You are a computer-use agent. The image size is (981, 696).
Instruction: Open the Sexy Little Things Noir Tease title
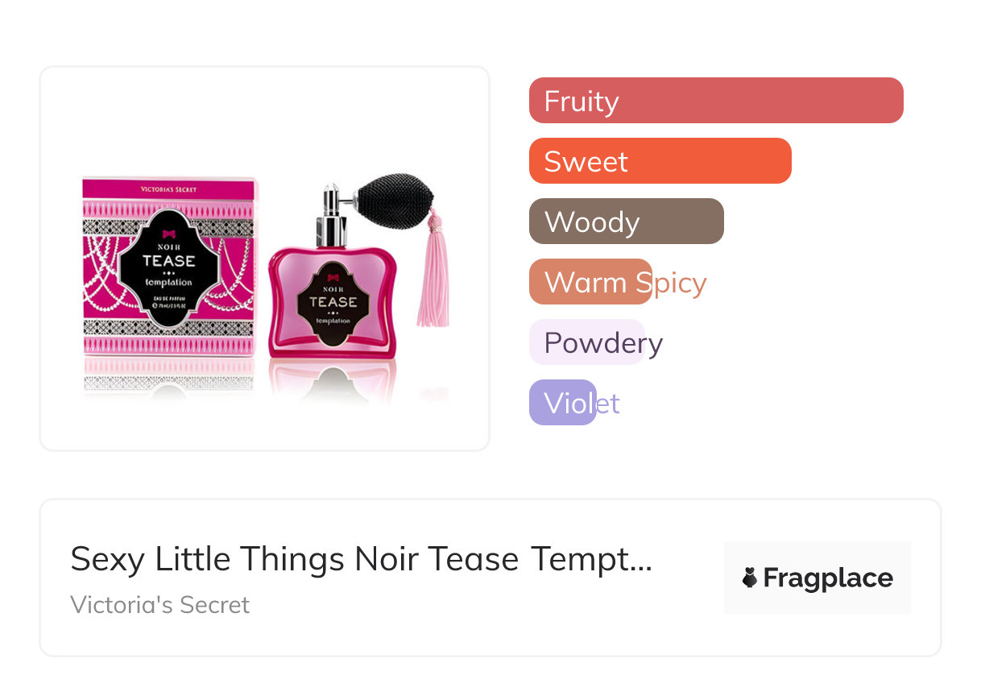pyautogui.click(x=361, y=559)
